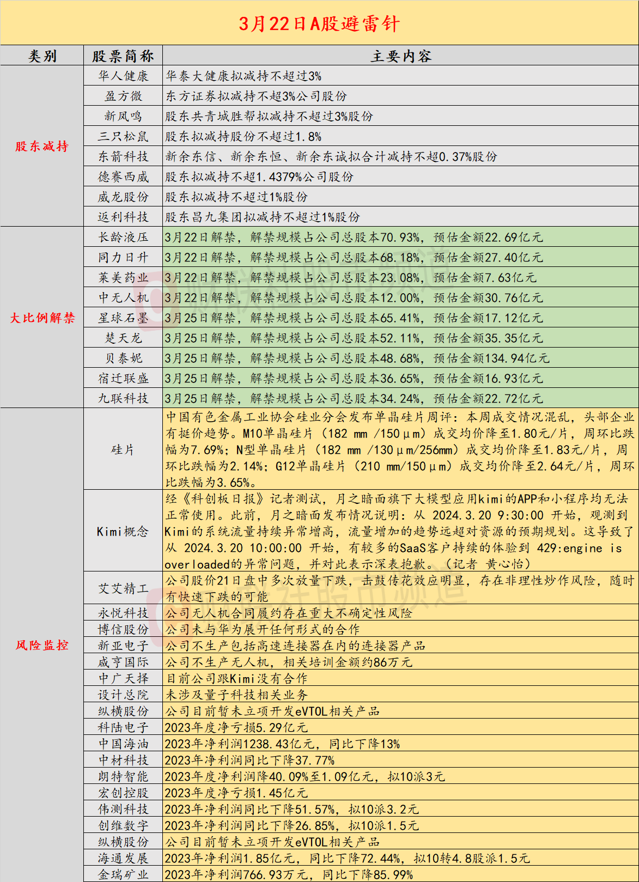Click content 股东昌九集团拟减持不超过1%股份
The width and height of the screenshot is (639, 882).
(x=263, y=217)
